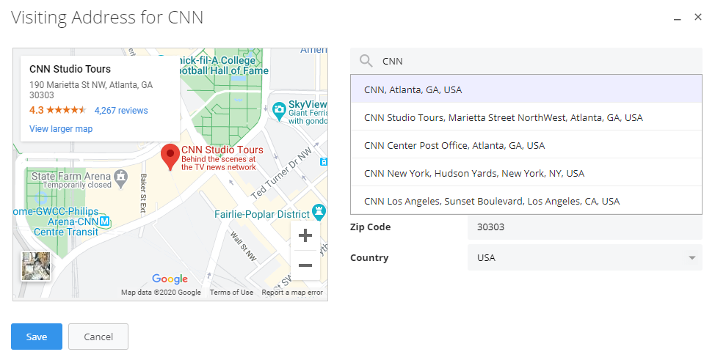
Task: Click the Cancel button
Action: click(98, 337)
